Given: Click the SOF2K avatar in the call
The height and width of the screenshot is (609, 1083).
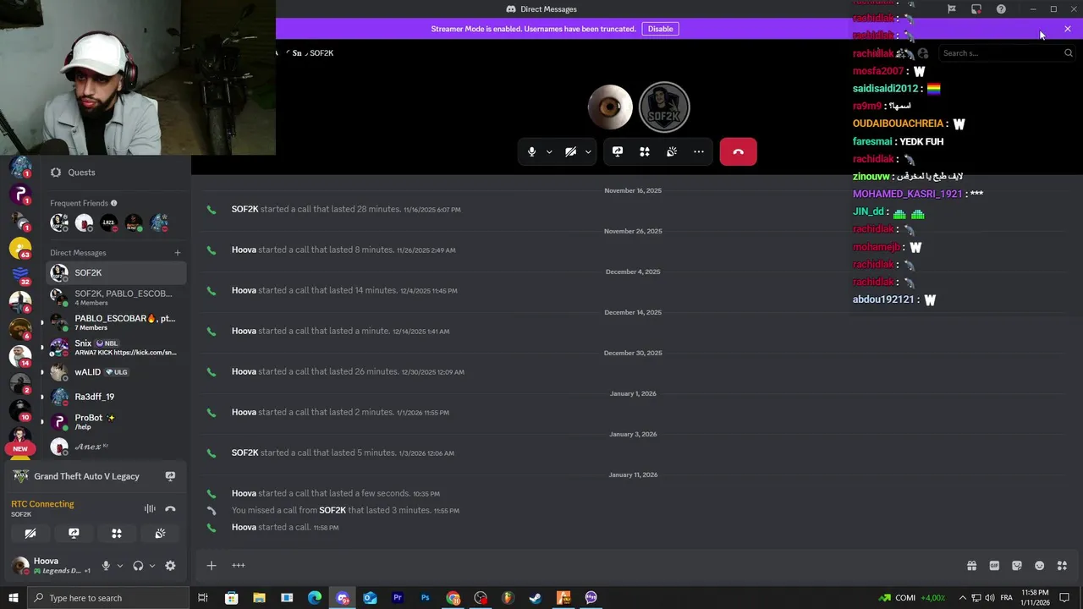Looking at the screenshot, I should click(664, 107).
